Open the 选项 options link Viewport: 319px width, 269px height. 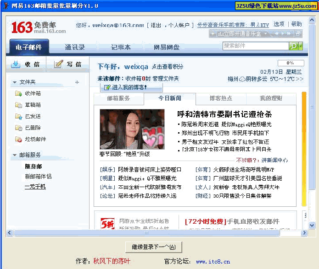click(279, 24)
